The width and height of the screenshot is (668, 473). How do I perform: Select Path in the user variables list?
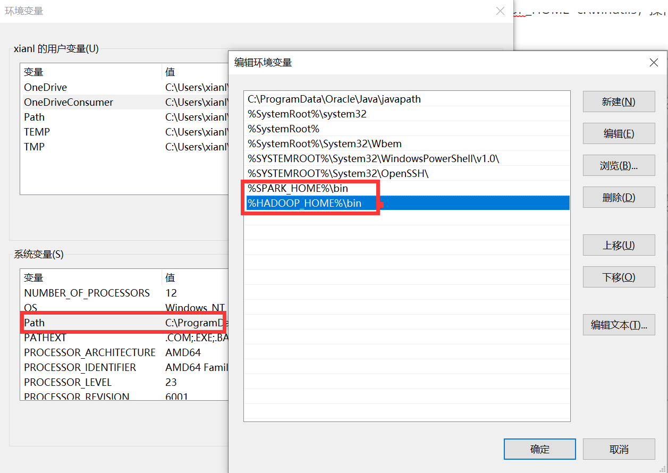tap(124, 117)
